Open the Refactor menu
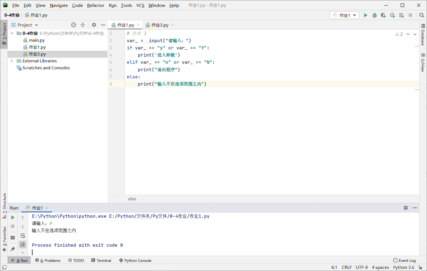 [x=96, y=5]
